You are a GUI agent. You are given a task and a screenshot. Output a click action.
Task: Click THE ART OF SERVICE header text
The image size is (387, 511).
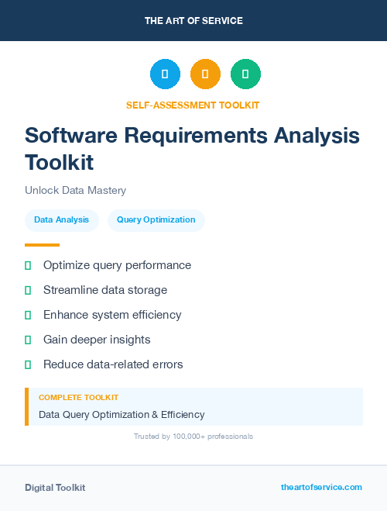193,21
